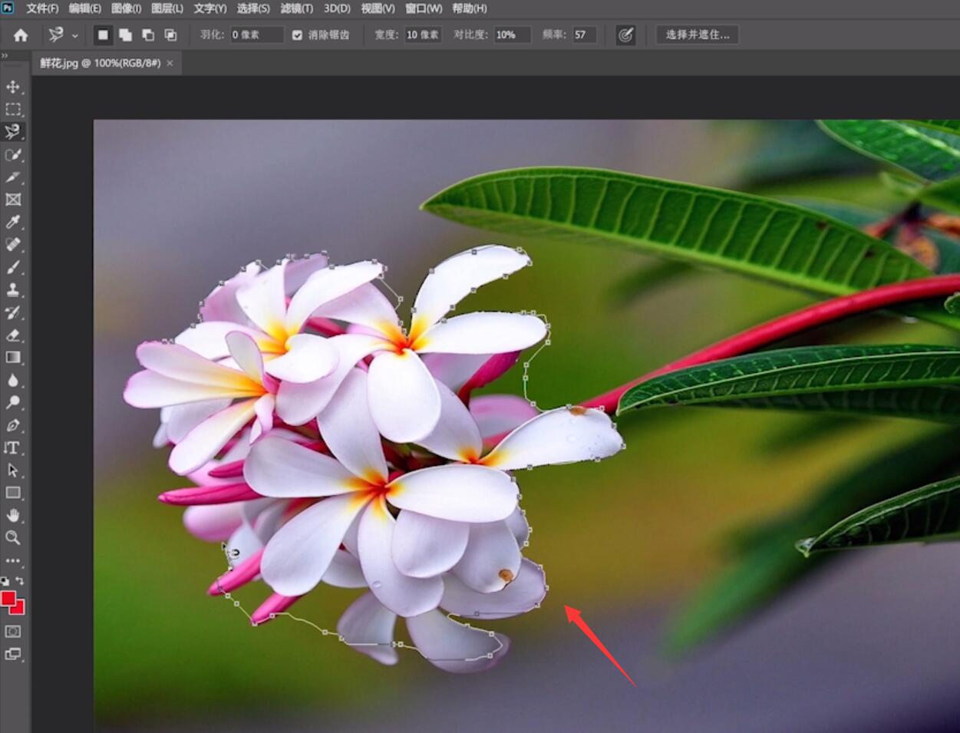This screenshot has height=733, width=960.
Task: Select the Dodge tool
Action: point(13,402)
